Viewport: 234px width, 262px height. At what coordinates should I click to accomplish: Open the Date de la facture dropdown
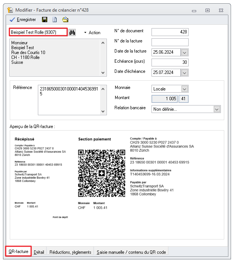click(184, 53)
